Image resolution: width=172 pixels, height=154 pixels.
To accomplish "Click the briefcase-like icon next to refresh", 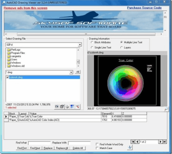I will [62, 106].
